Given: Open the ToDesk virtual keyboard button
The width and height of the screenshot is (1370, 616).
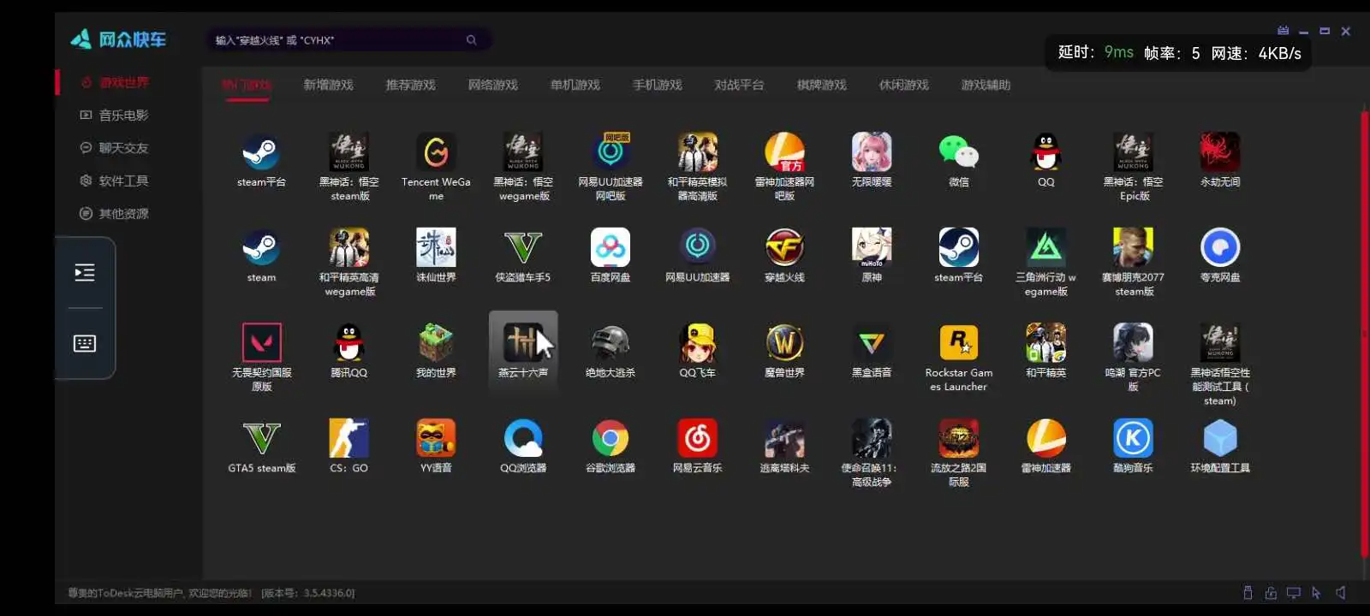Looking at the screenshot, I should tap(85, 344).
